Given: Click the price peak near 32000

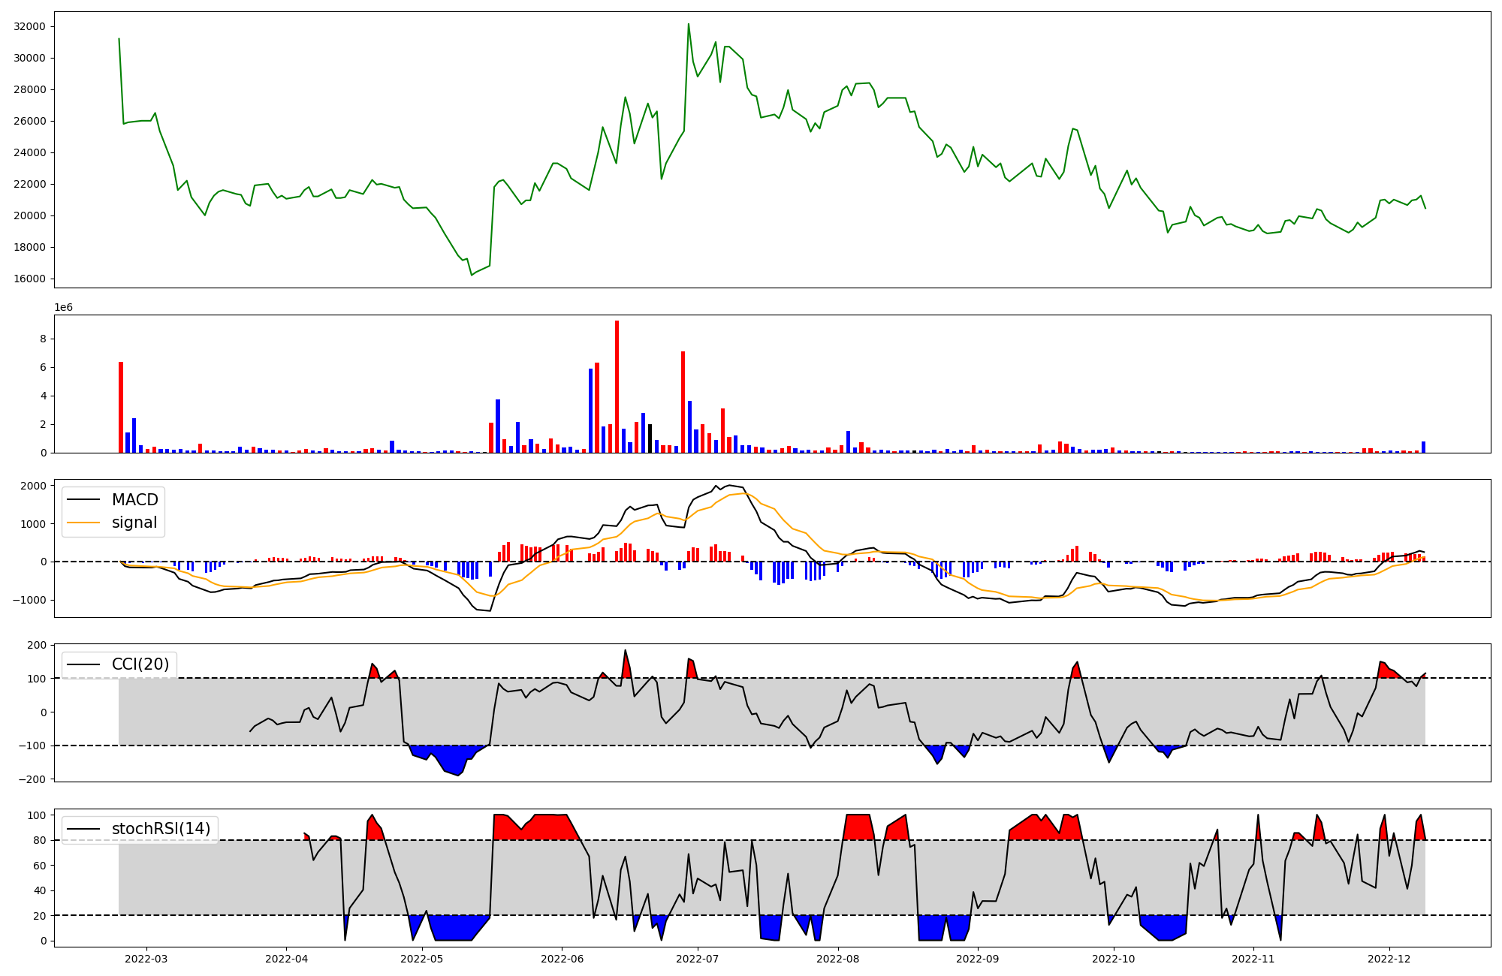Looking at the screenshot, I should [x=688, y=25].
